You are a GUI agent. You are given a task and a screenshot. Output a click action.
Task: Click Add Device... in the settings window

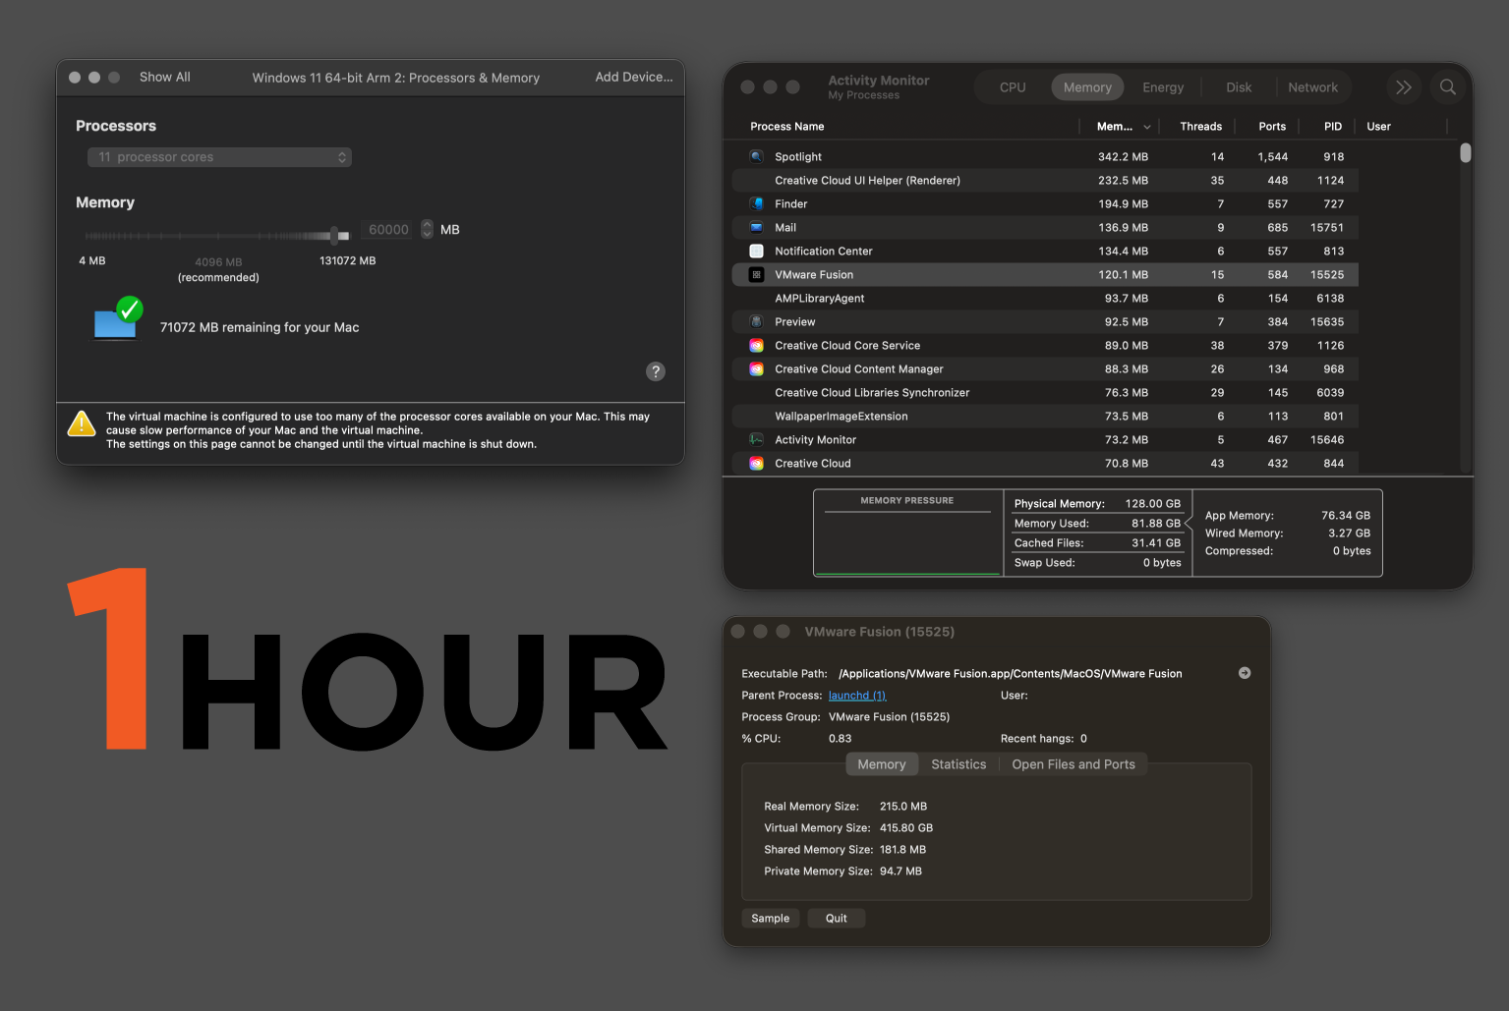pyautogui.click(x=634, y=77)
